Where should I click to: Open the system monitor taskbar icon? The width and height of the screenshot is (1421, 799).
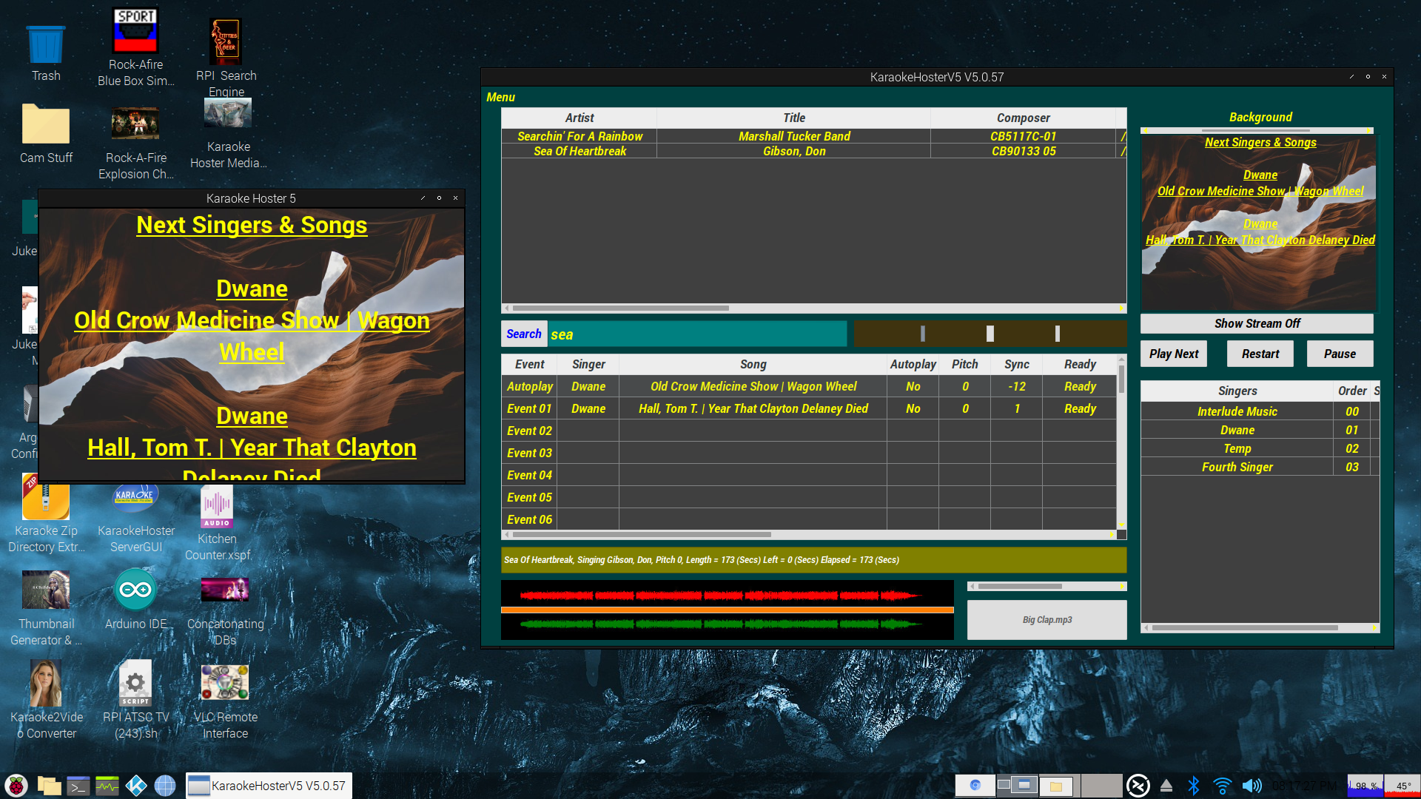coord(107,786)
